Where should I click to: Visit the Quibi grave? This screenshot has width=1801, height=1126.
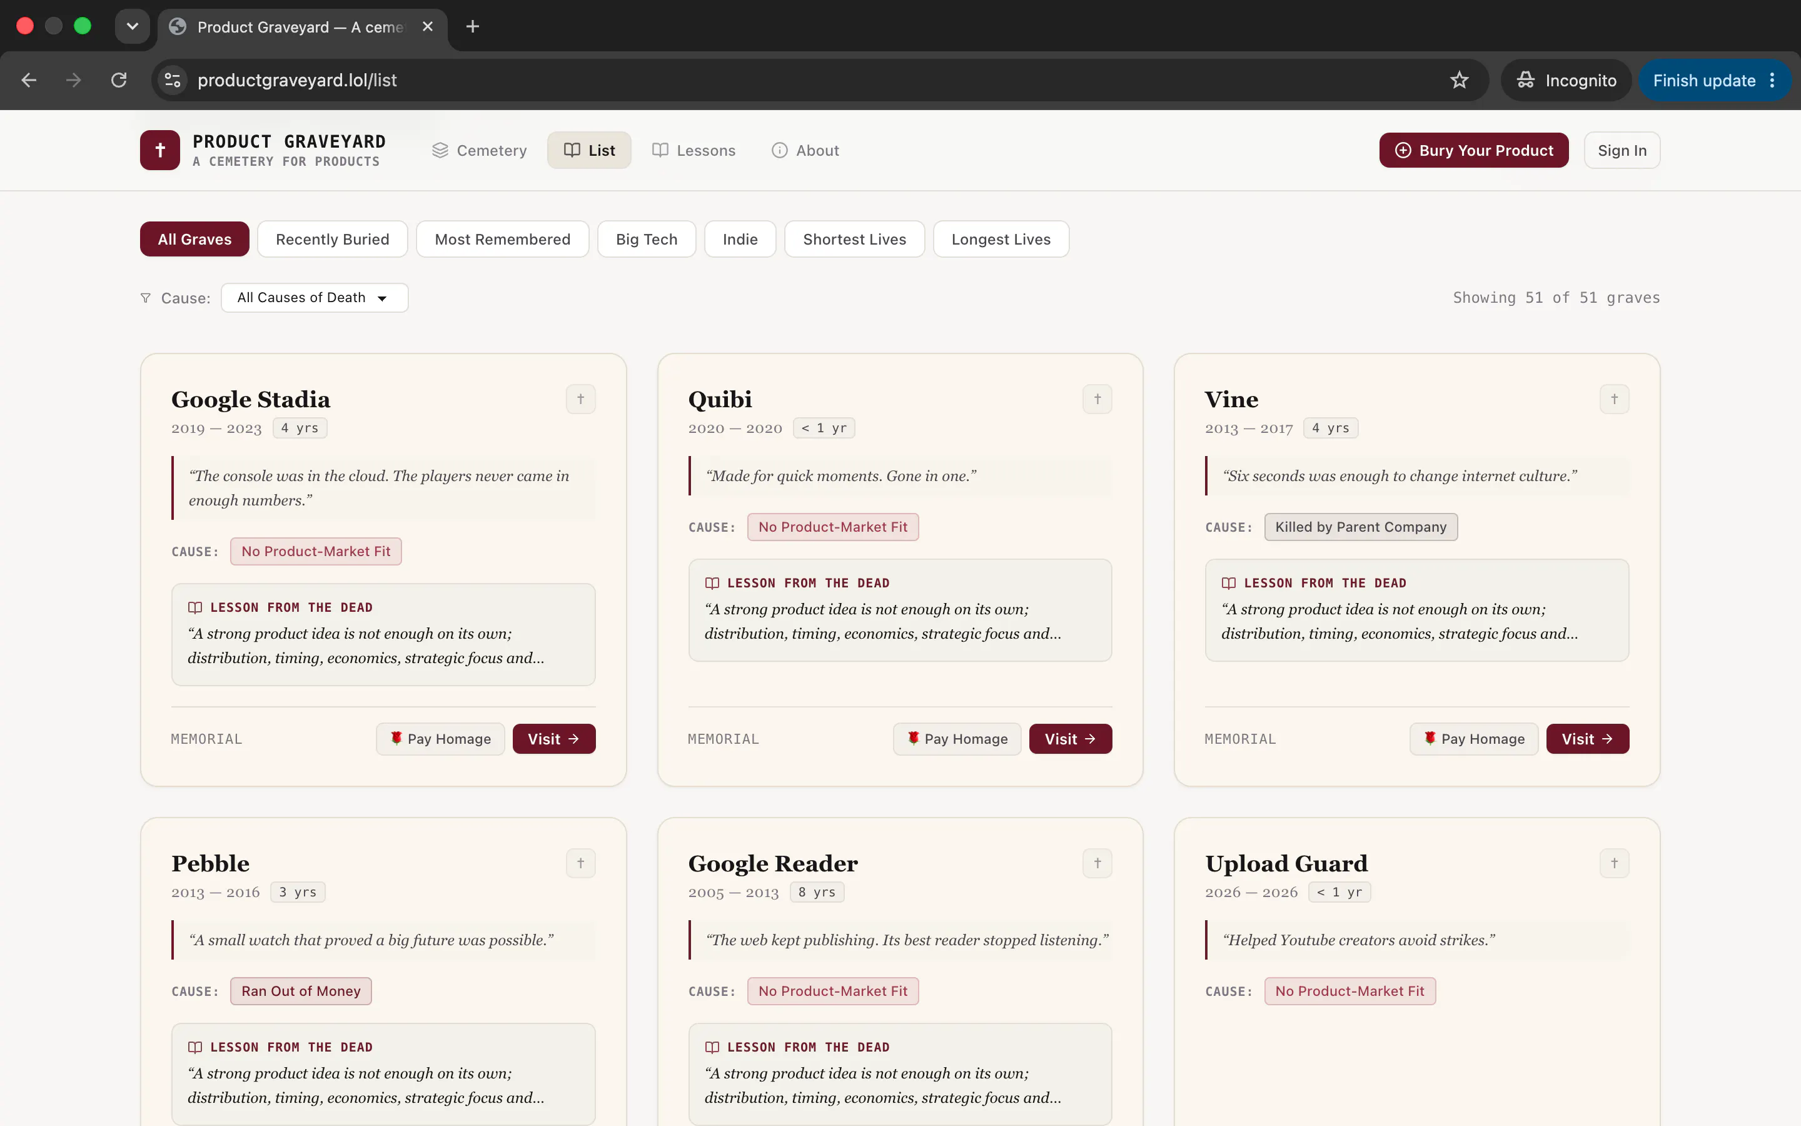pyautogui.click(x=1070, y=739)
